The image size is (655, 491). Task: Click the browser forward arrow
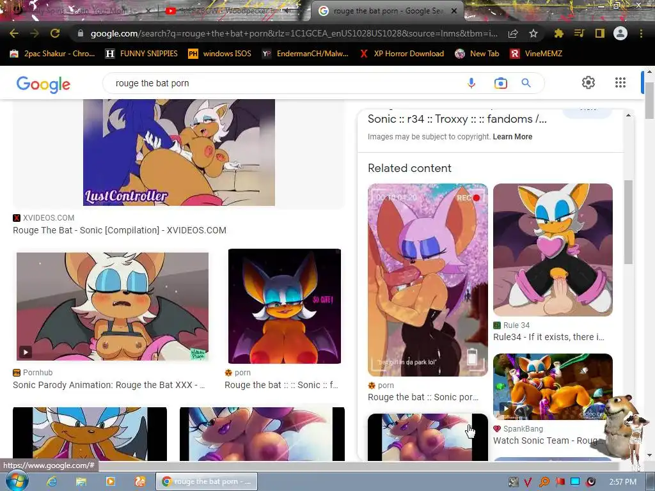pos(35,33)
